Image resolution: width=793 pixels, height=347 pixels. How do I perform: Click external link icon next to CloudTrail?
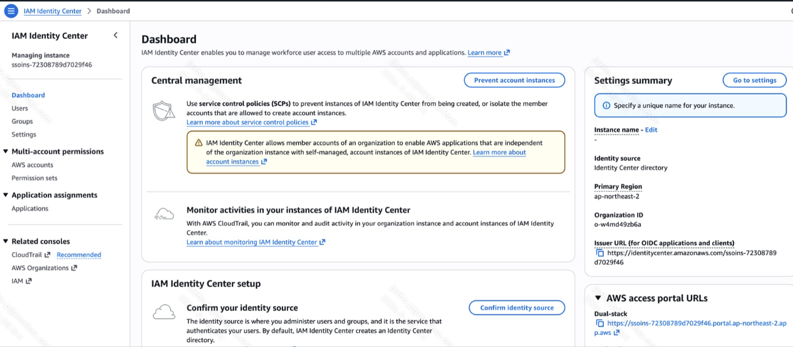48,255
